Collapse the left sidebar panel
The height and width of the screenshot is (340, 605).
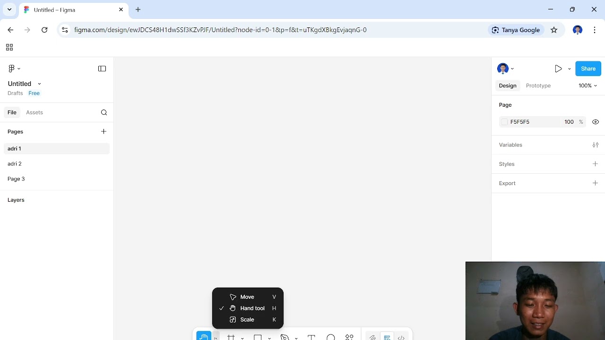[102, 68]
